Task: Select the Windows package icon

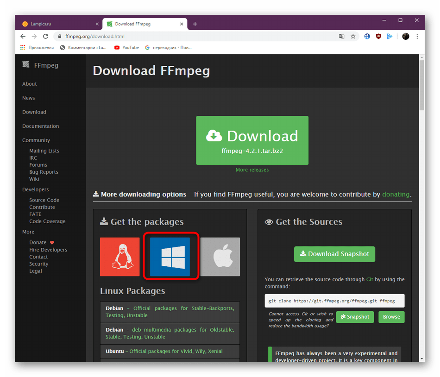Action: [170, 257]
